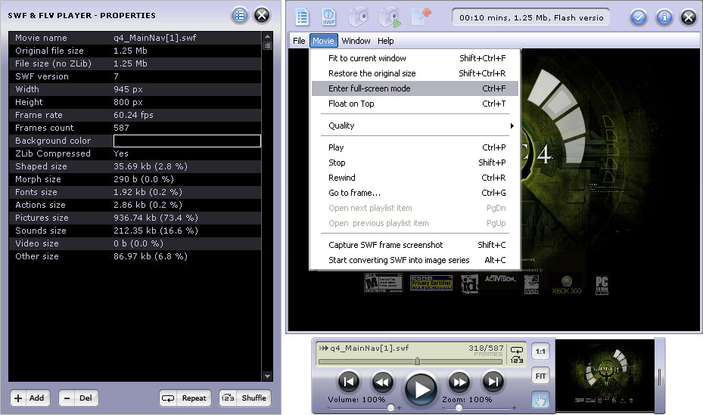Click the FIT button in the control panel
This screenshot has height=415, width=703.
tap(540, 376)
